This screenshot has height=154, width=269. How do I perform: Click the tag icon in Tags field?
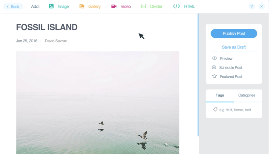[215, 110]
